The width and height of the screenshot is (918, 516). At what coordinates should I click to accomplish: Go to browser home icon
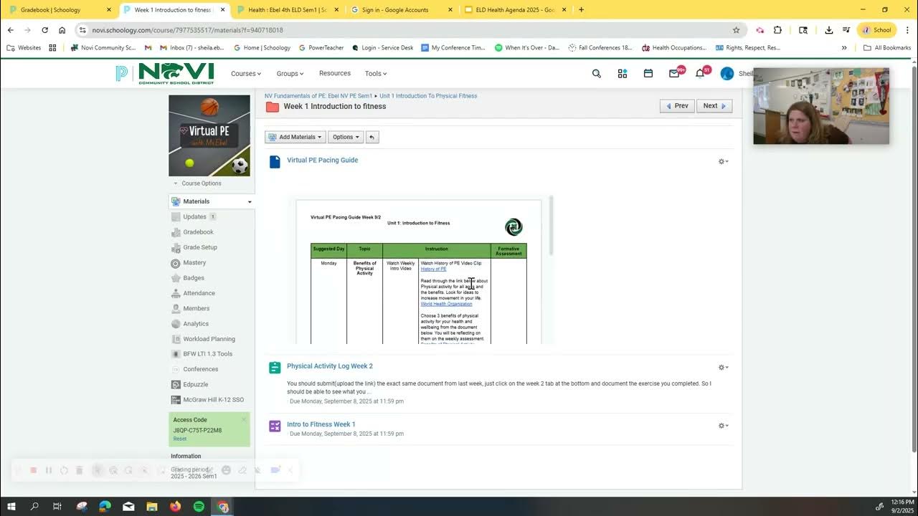pyautogui.click(x=62, y=30)
